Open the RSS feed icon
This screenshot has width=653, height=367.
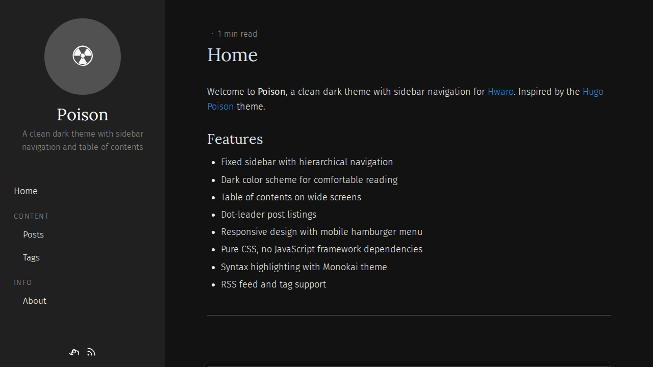[x=91, y=352]
